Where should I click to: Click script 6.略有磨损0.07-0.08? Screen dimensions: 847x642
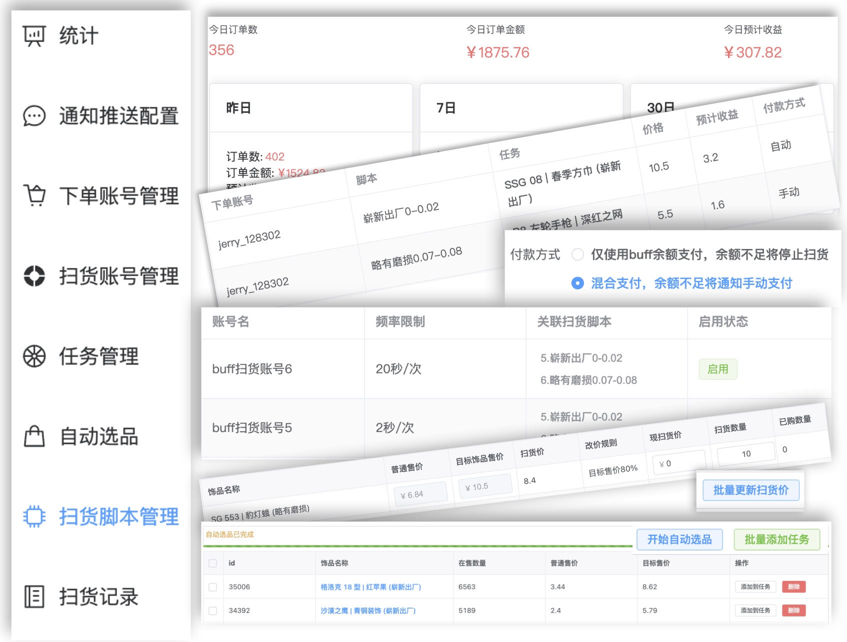point(588,380)
